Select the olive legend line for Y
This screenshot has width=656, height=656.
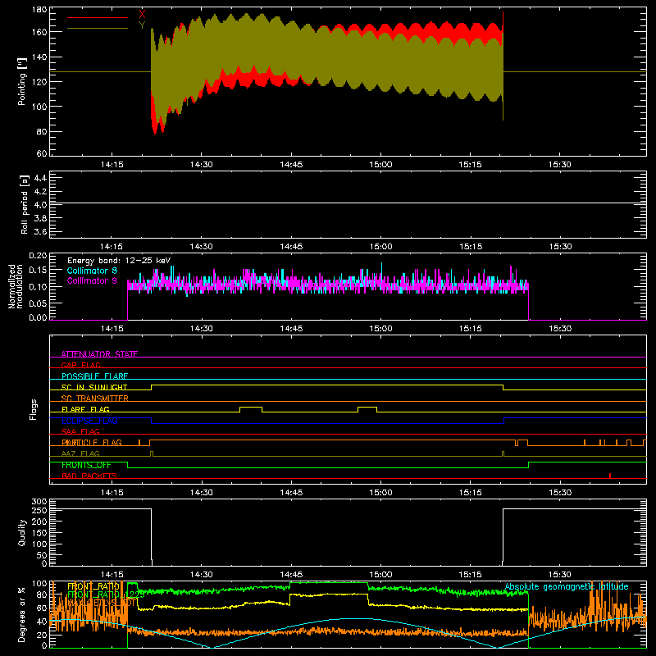coord(98,28)
